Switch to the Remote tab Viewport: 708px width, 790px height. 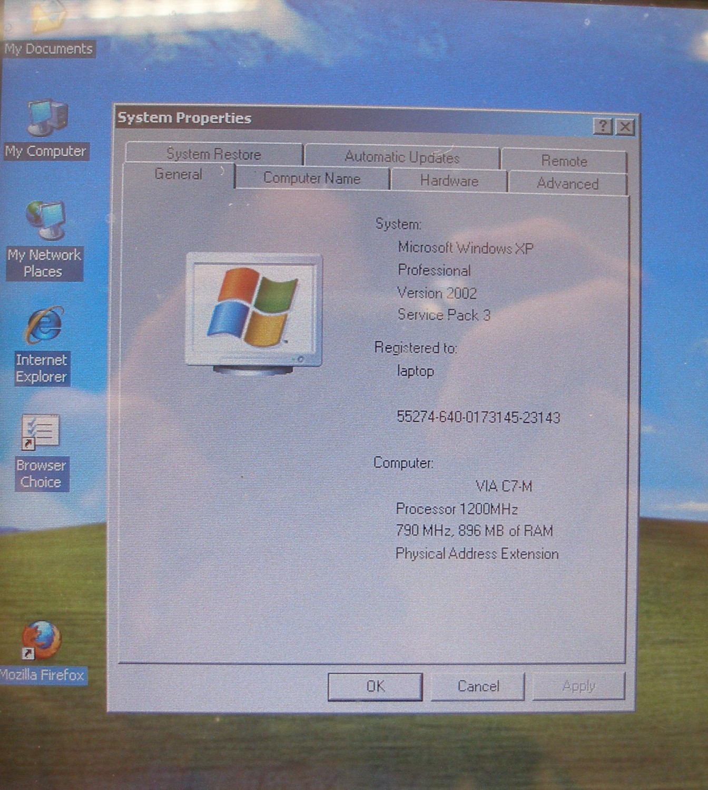click(x=564, y=161)
